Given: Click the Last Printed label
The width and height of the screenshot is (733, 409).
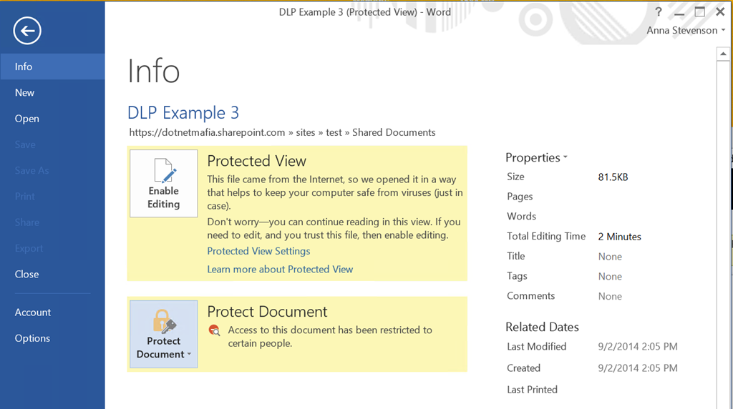Looking at the screenshot, I should [x=532, y=390].
